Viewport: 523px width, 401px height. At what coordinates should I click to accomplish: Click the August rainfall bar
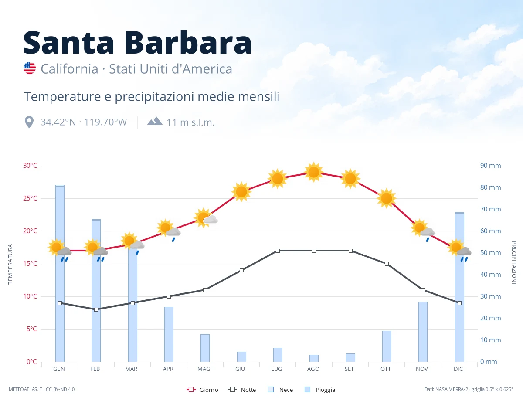click(x=314, y=358)
